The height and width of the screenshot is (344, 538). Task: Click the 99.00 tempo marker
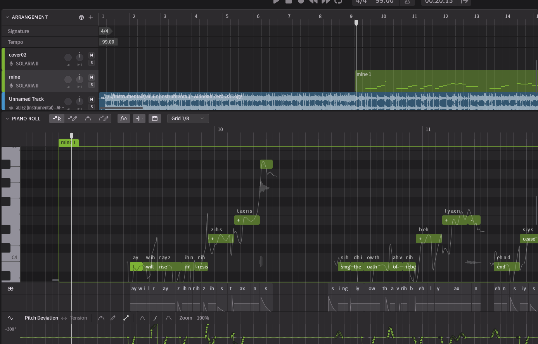(108, 42)
